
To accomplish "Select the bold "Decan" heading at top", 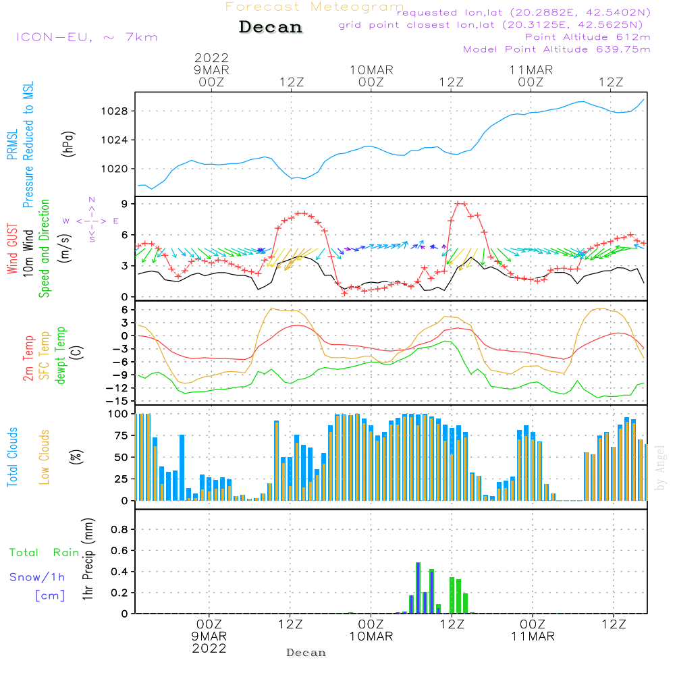I will click(271, 27).
